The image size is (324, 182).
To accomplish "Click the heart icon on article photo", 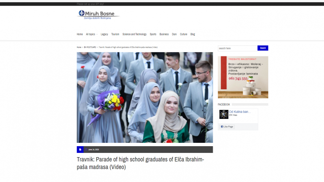I will coord(208,56).
